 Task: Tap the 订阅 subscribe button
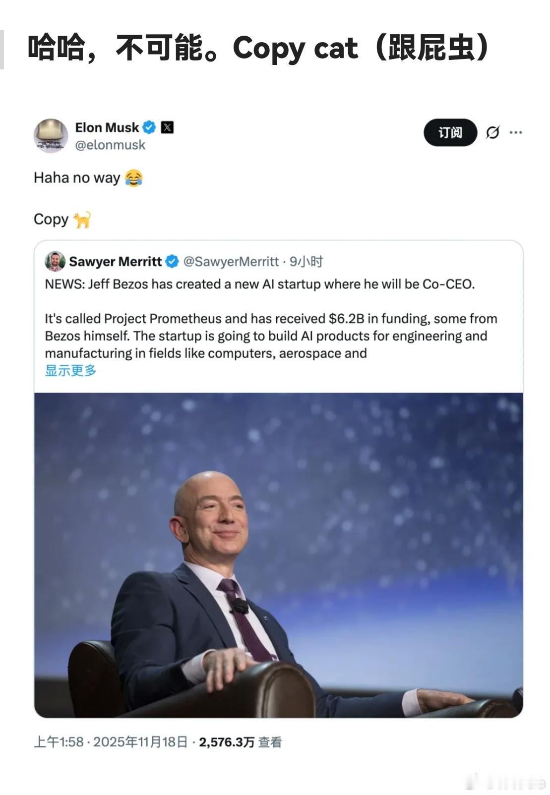point(450,132)
